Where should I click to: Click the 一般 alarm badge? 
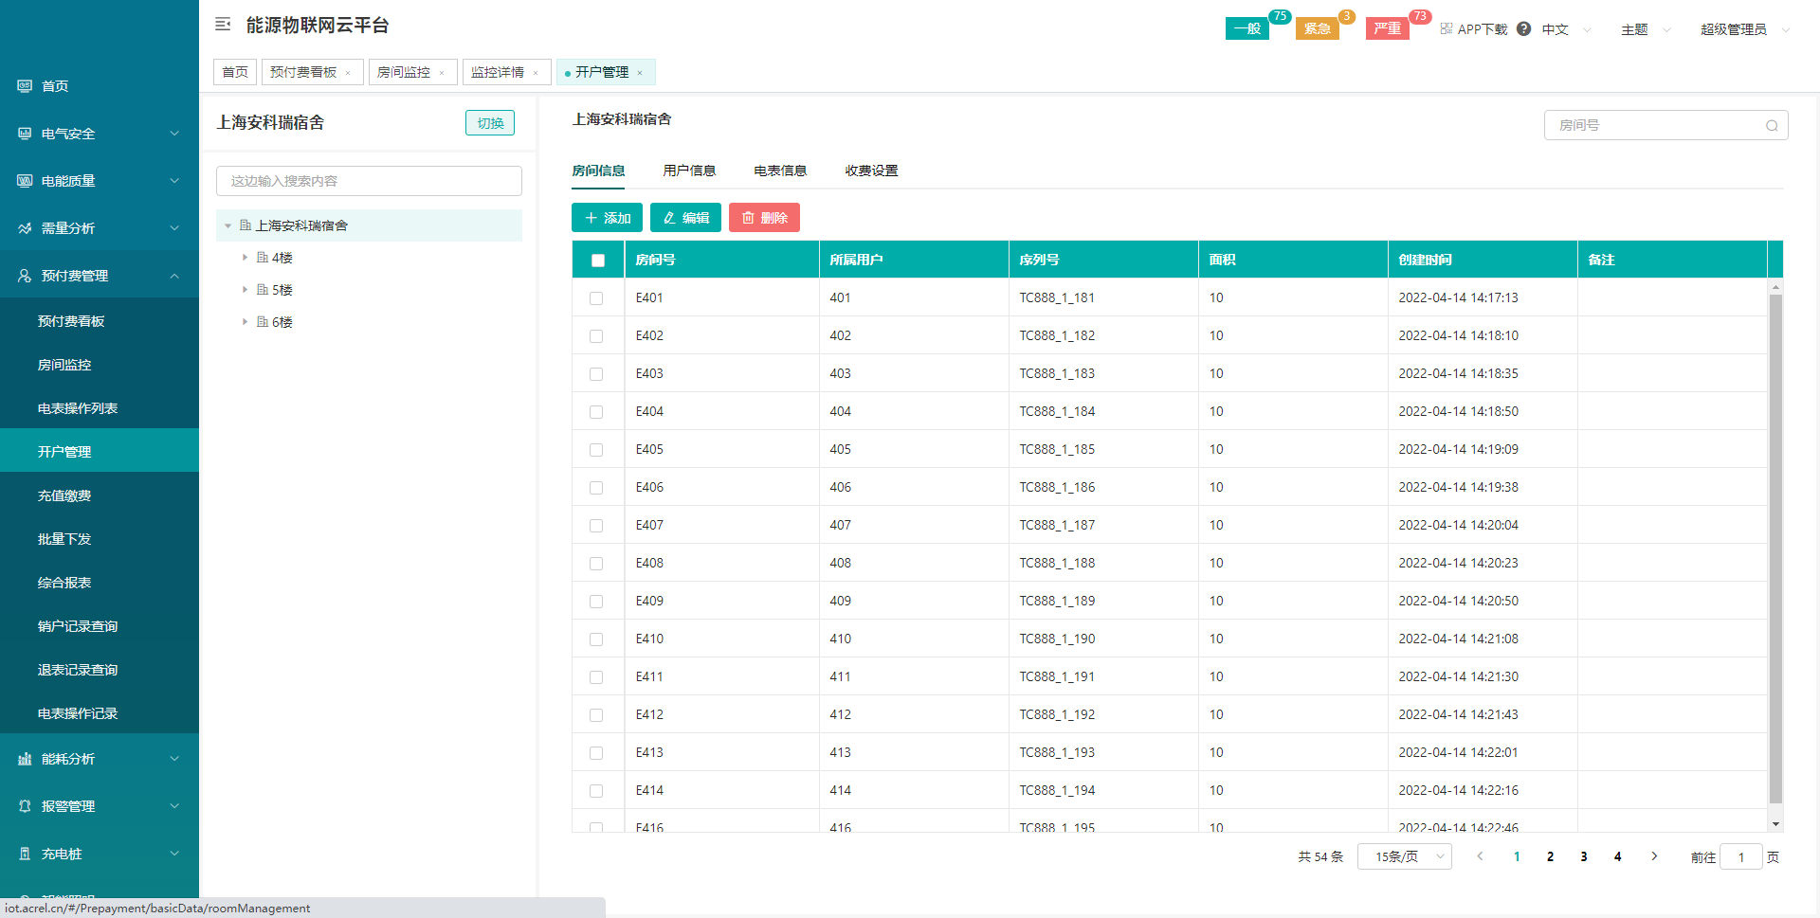point(1247,29)
